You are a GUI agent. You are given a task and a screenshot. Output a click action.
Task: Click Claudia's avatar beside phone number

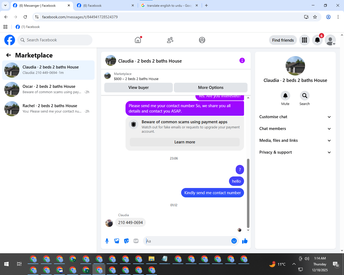point(109,223)
